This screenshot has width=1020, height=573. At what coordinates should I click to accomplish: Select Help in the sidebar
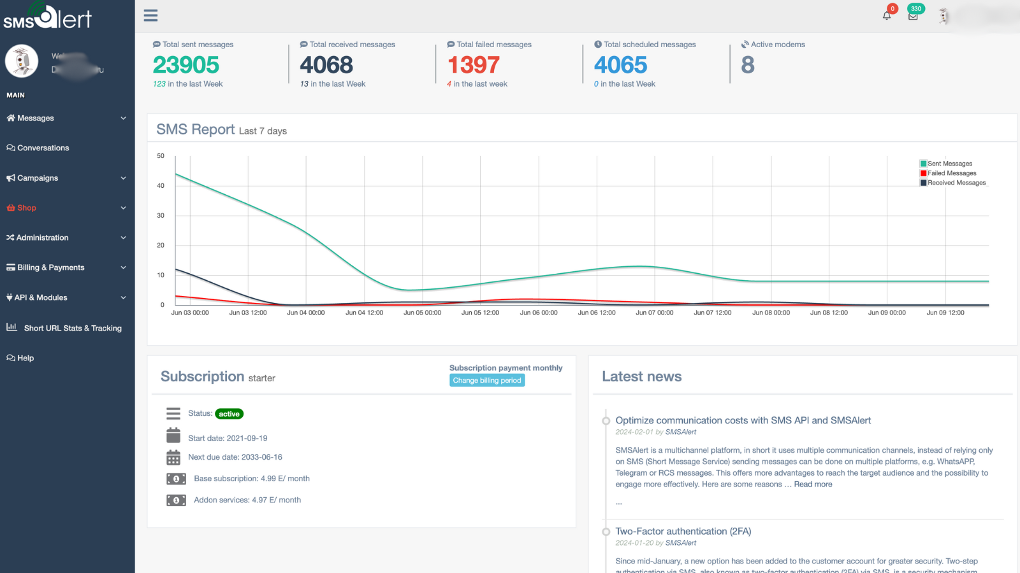tap(25, 358)
